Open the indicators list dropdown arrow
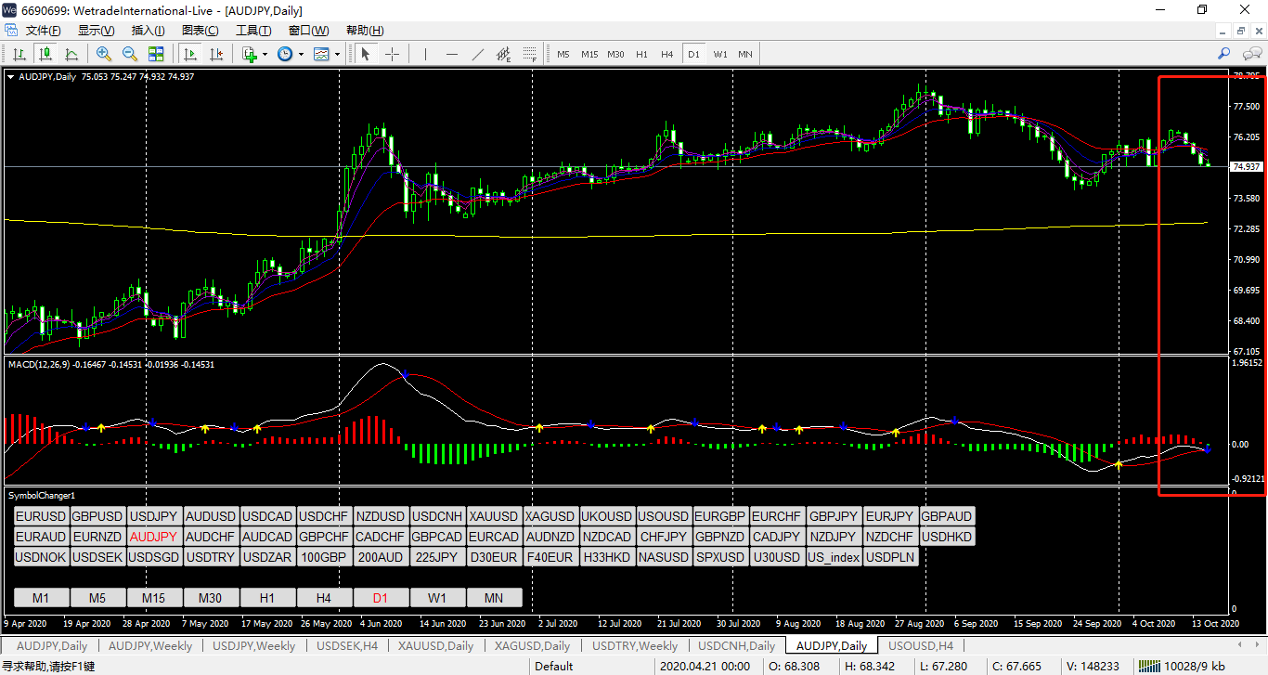Viewport: 1268px width, 675px height. [265, 54]
